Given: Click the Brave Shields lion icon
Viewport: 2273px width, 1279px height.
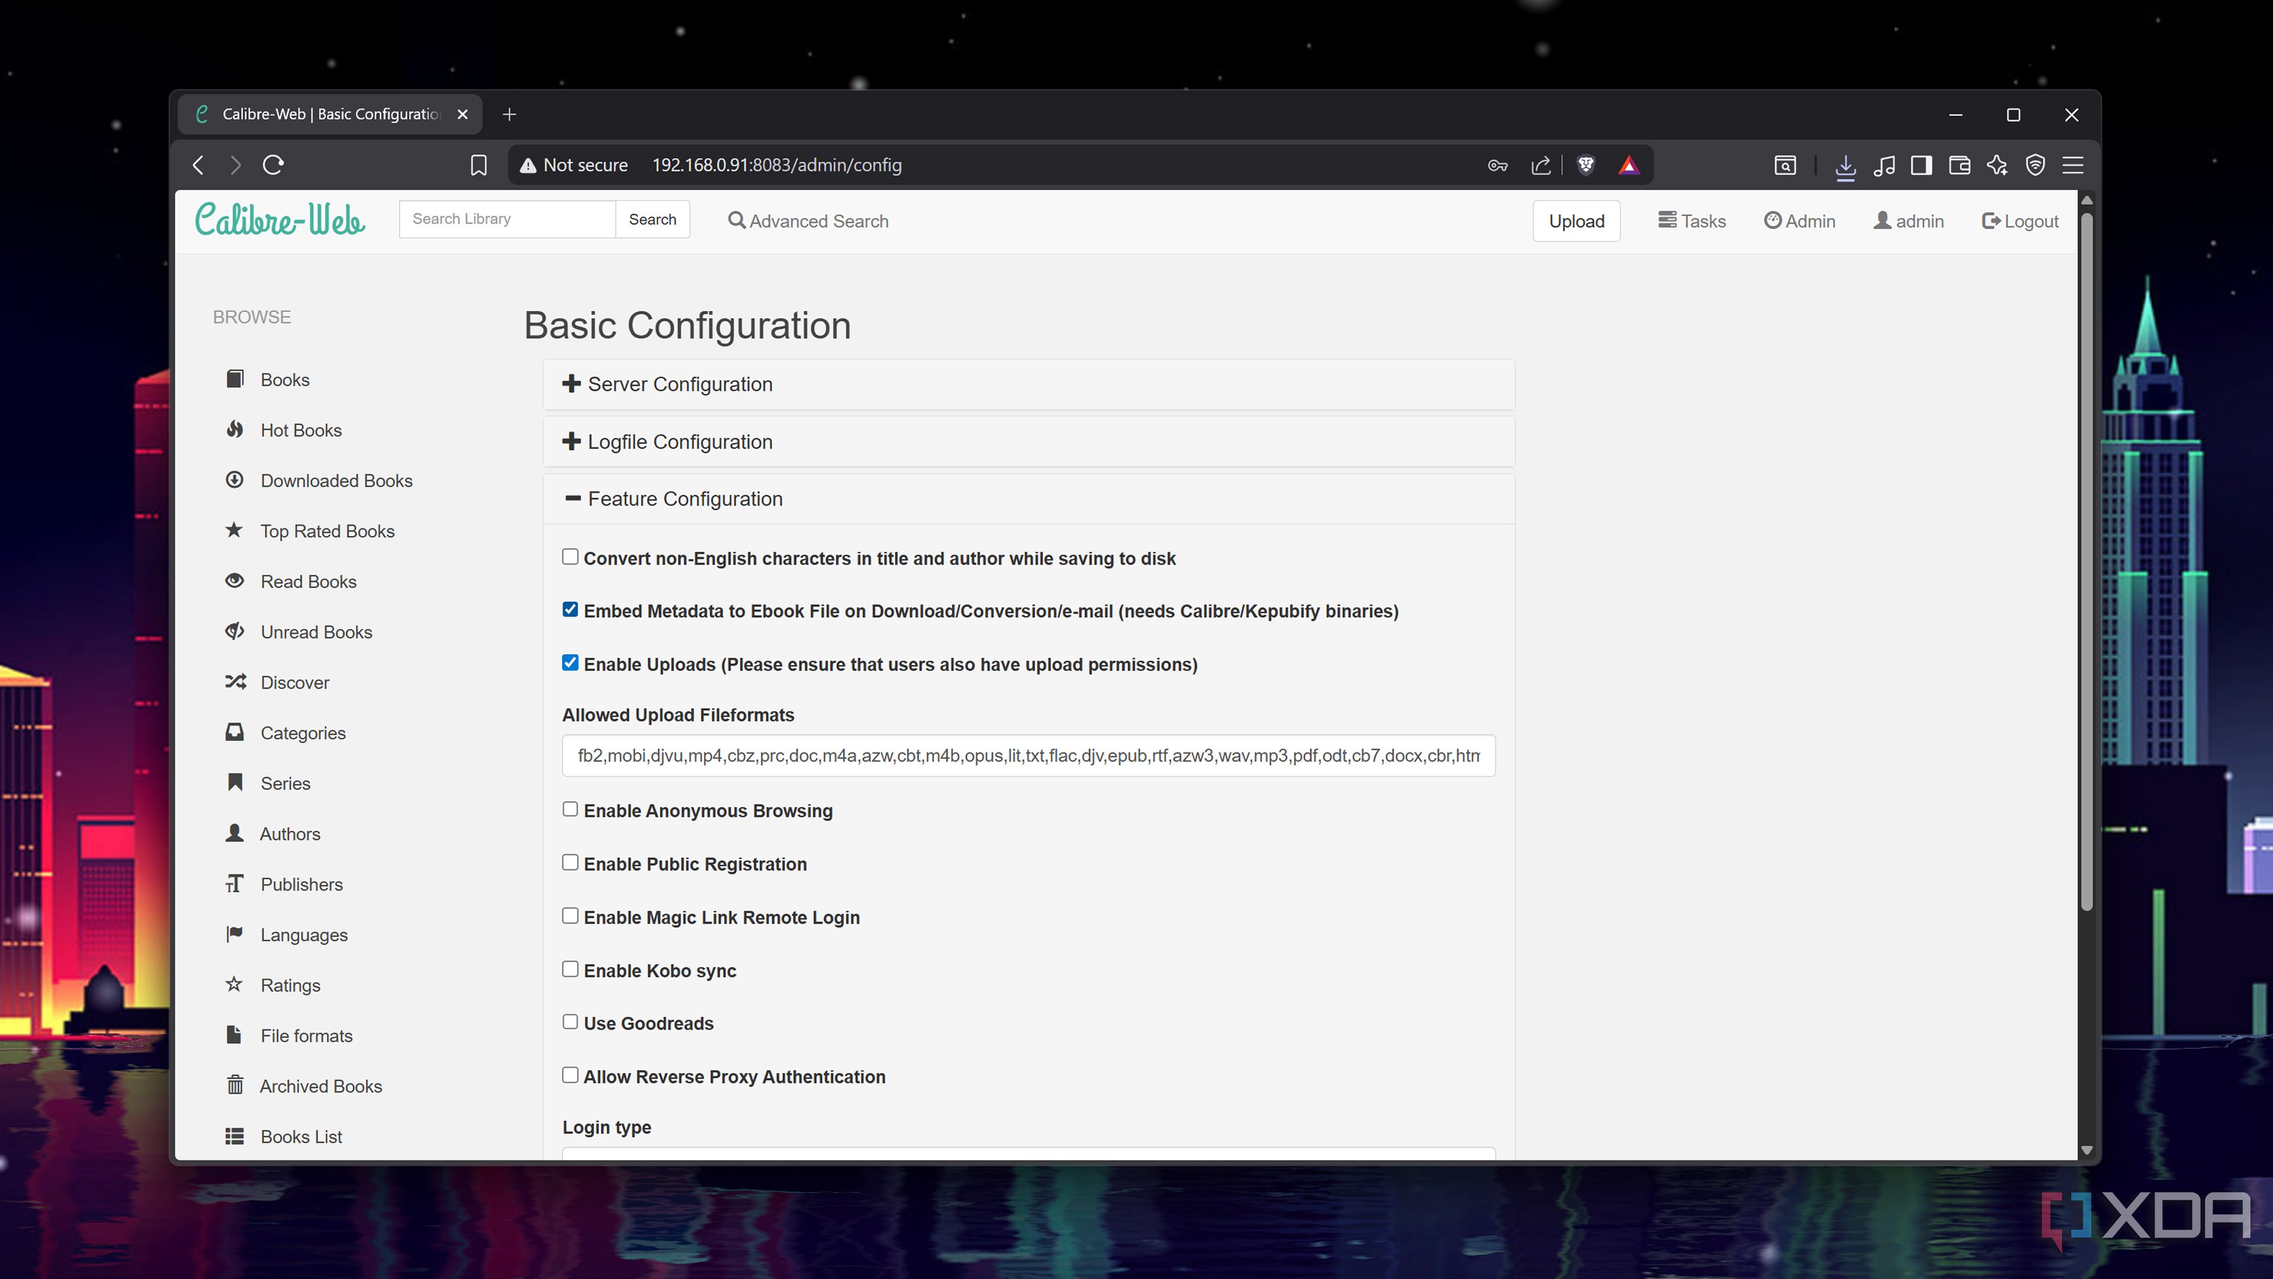Looking at the screenshot, I should tap(1586, 165).
